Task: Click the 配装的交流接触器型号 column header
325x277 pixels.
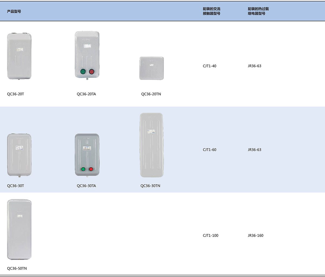Action: pyautogui.click(x=212, y=11)
